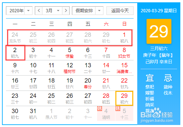
Task: Select March 19 廿六
Action: (x=70, y=83)
